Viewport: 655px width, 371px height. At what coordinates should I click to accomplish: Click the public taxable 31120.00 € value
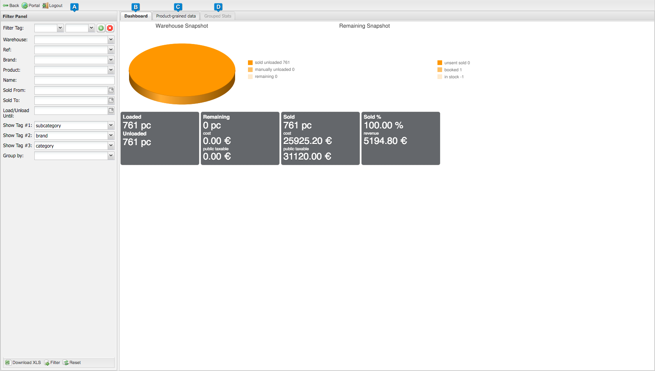coord(307,156)
